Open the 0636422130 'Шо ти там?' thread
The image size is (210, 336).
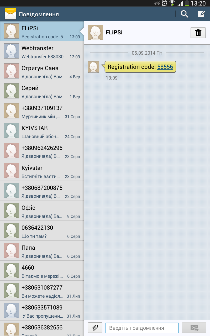pos(42,231)
